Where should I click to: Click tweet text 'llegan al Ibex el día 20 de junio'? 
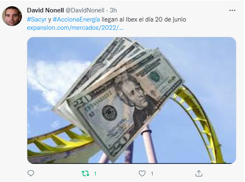(x=144, y=19)
